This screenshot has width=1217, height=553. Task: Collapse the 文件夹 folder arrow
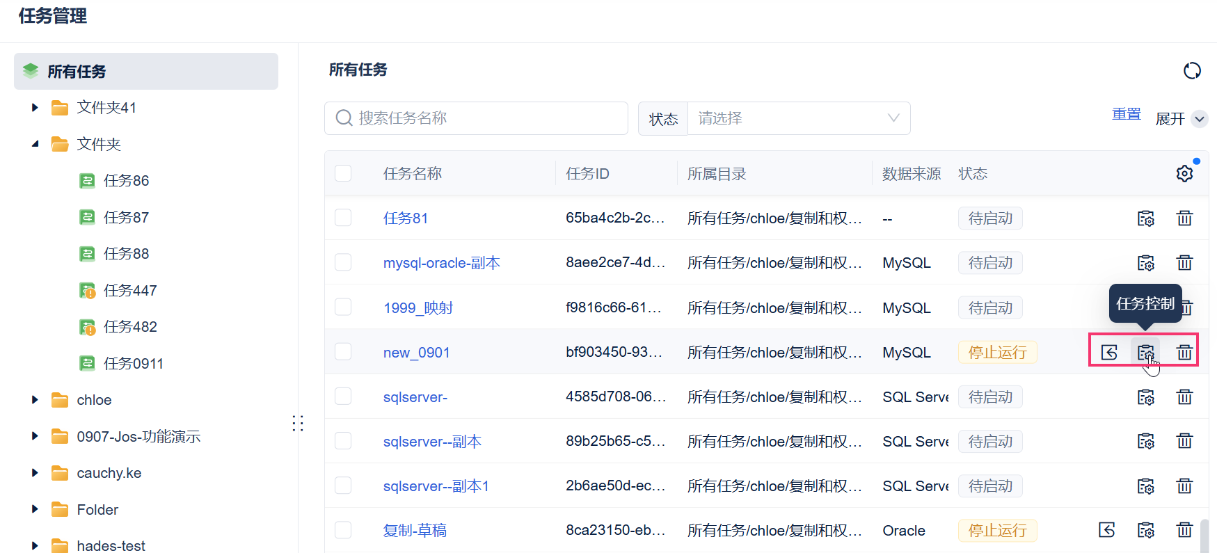(35, 144)
